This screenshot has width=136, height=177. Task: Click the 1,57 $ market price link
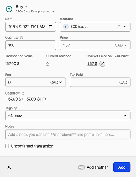click(x=92, y=64)
